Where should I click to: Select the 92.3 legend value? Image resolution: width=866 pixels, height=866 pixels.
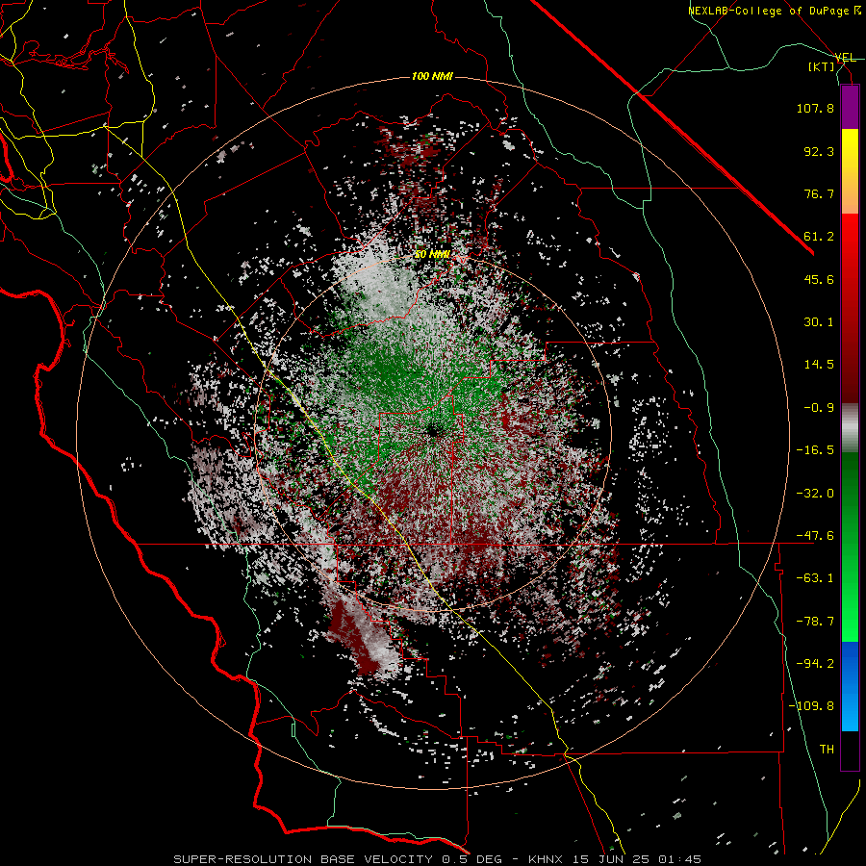click(819, 151)
